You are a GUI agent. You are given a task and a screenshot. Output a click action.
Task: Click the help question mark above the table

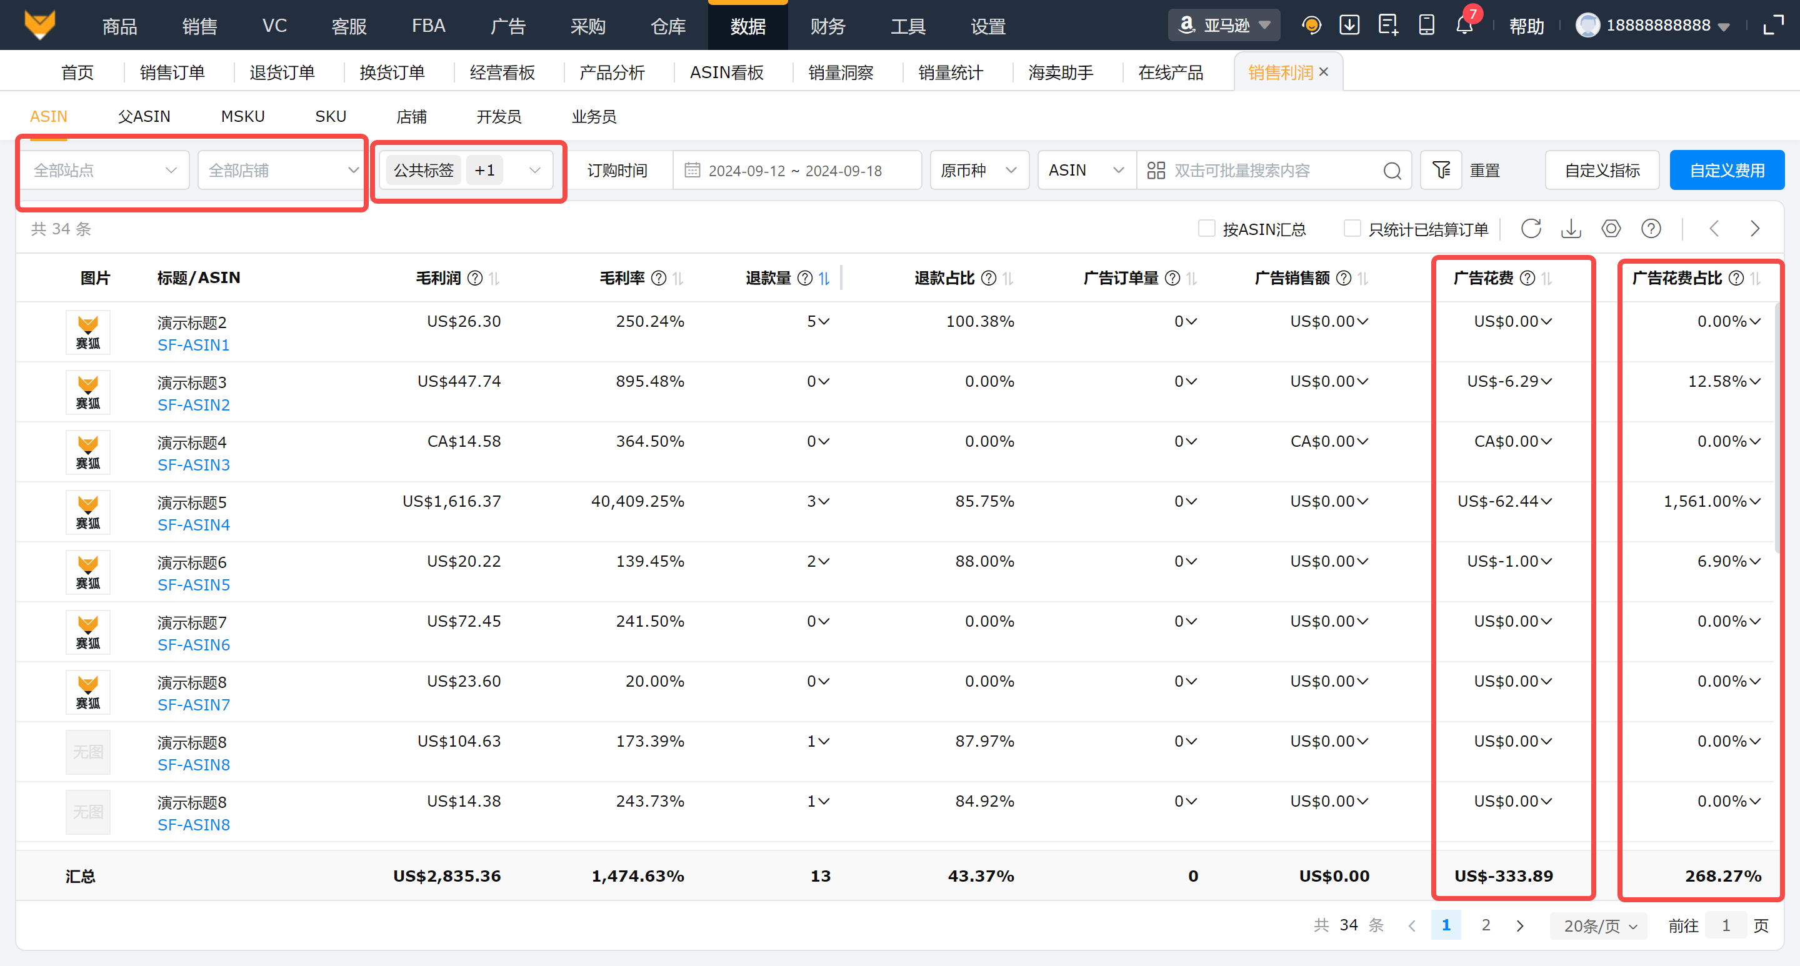pyautogui.click(x=1651, y=229)
